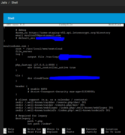Click the ^U Paste shortcut
Screen dimensions: 125x135
pos(68,132)
